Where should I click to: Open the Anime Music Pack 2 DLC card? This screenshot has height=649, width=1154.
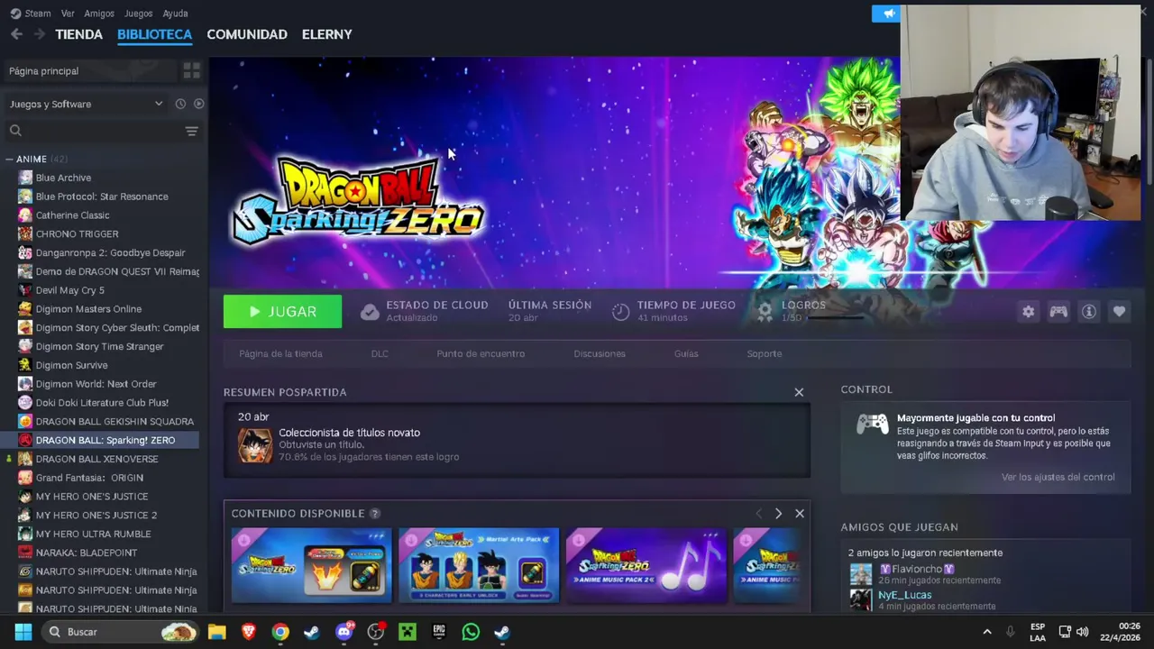646,565
